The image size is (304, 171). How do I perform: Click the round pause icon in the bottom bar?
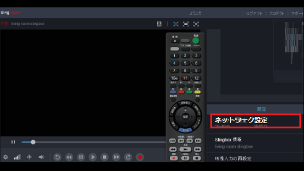81,157
